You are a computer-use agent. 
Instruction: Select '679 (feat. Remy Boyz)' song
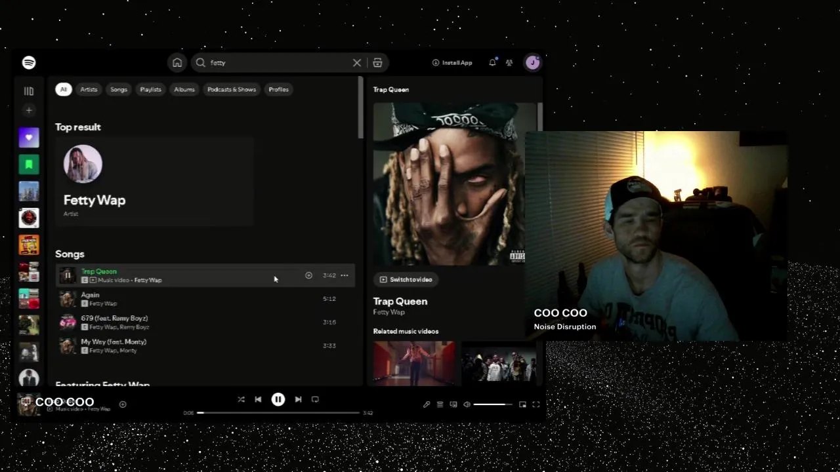click(x=114, y=318)
